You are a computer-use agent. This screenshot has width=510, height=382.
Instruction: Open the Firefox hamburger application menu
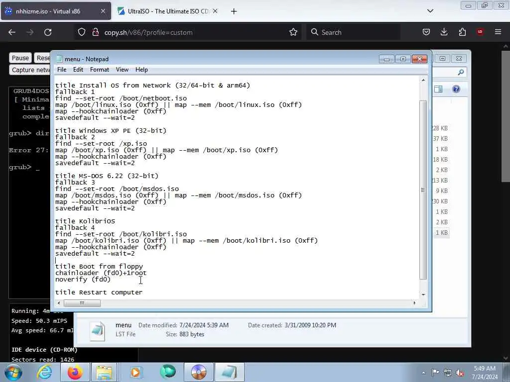[498, 32]
